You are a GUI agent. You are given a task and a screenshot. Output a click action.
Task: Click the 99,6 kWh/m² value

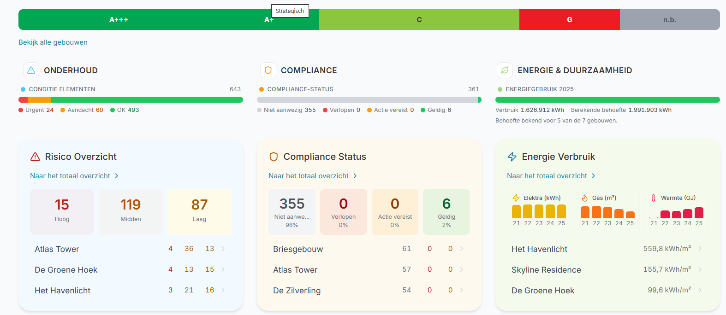pos(669,290)
